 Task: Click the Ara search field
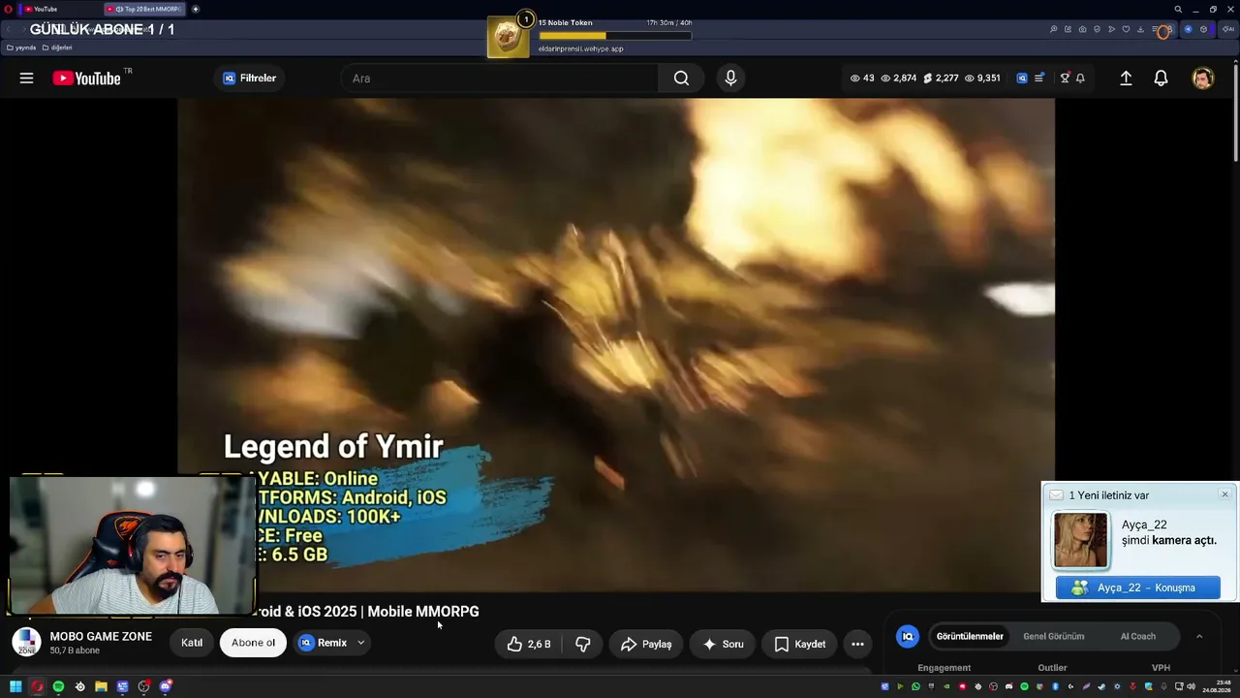500,79
